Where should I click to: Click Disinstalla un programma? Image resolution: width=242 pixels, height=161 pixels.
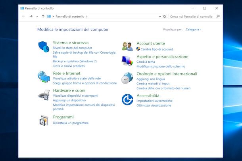[x=71, y=123]
